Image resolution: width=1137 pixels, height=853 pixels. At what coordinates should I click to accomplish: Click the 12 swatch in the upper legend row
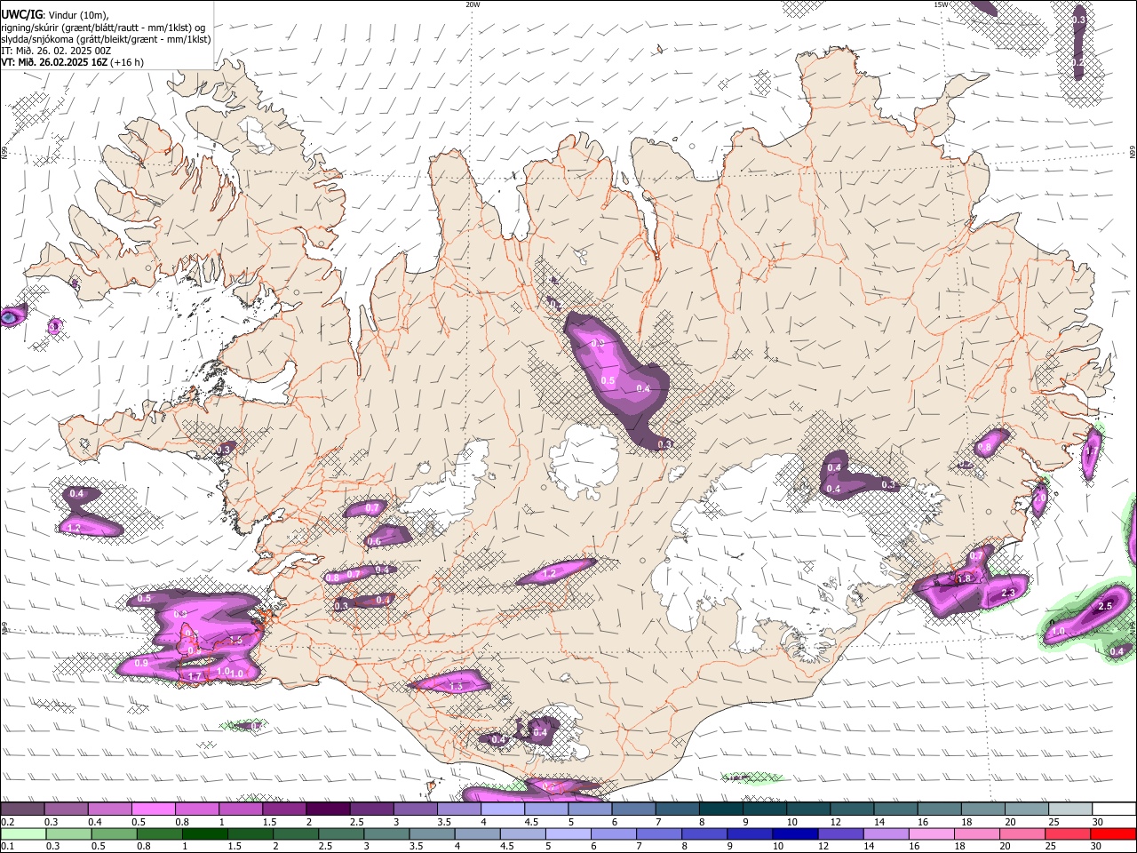851,809
